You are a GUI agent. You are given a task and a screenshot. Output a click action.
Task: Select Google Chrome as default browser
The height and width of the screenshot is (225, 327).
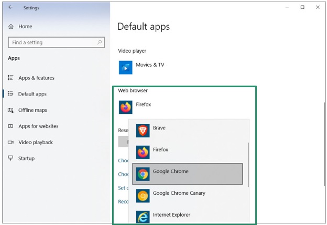[188, 174]
